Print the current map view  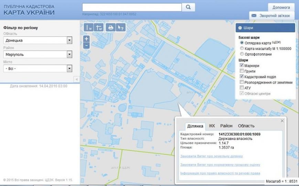[x=111, y=28]
